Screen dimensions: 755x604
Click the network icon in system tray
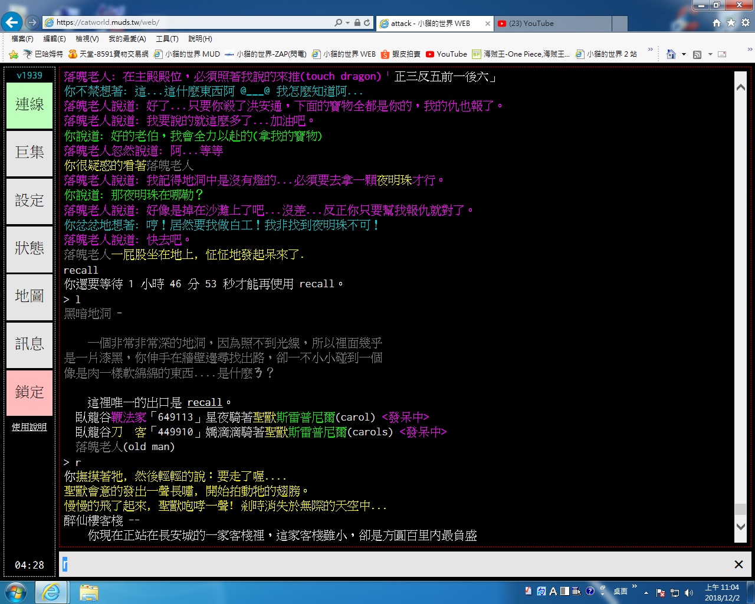coord(675,592)
